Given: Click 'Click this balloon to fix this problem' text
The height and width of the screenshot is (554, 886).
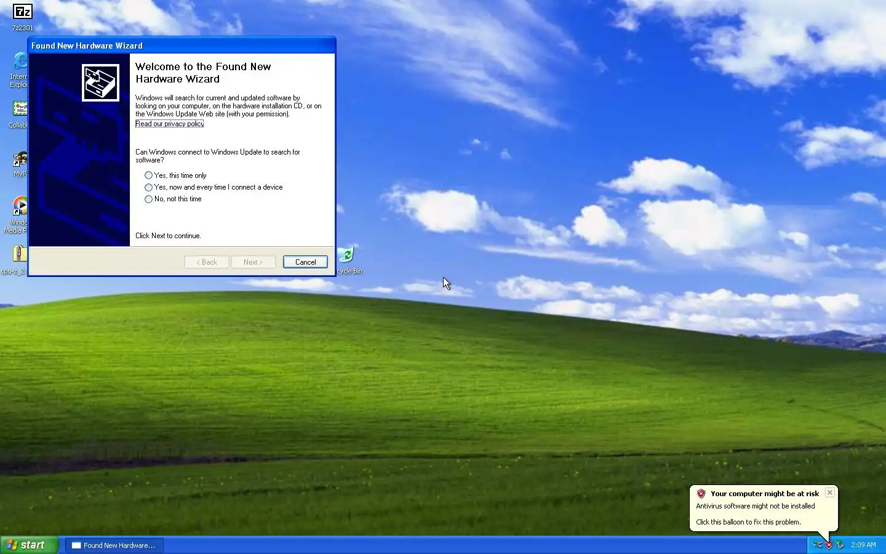Looking at the screenshot, I should (x=748, y=522).
